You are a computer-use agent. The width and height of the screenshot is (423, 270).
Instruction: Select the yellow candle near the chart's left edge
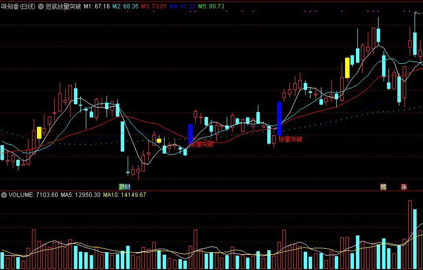click(39, 133)
